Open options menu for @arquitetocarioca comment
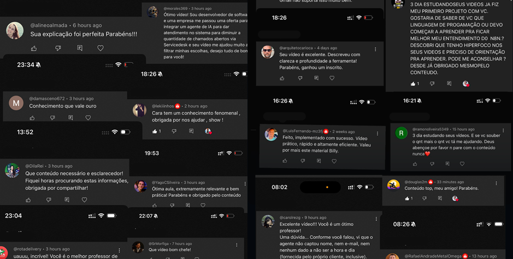The image size is (513, 259). (375, 49)
